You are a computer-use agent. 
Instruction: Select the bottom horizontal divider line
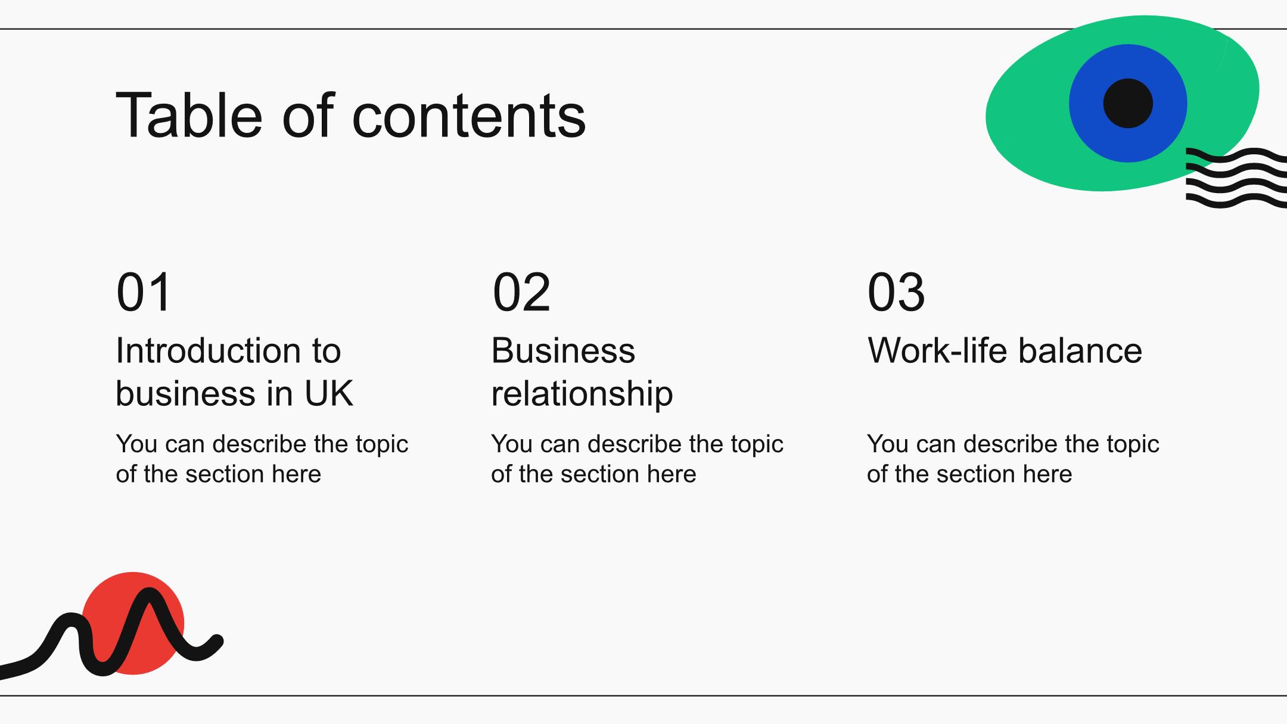coord(596,695)
